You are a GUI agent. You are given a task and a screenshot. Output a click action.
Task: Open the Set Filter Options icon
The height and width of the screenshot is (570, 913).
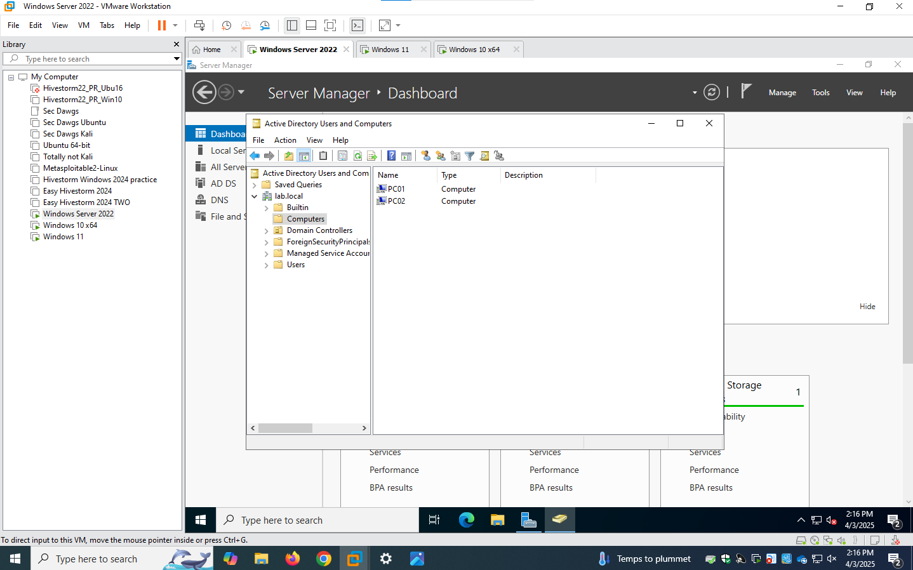click(470, 156)
